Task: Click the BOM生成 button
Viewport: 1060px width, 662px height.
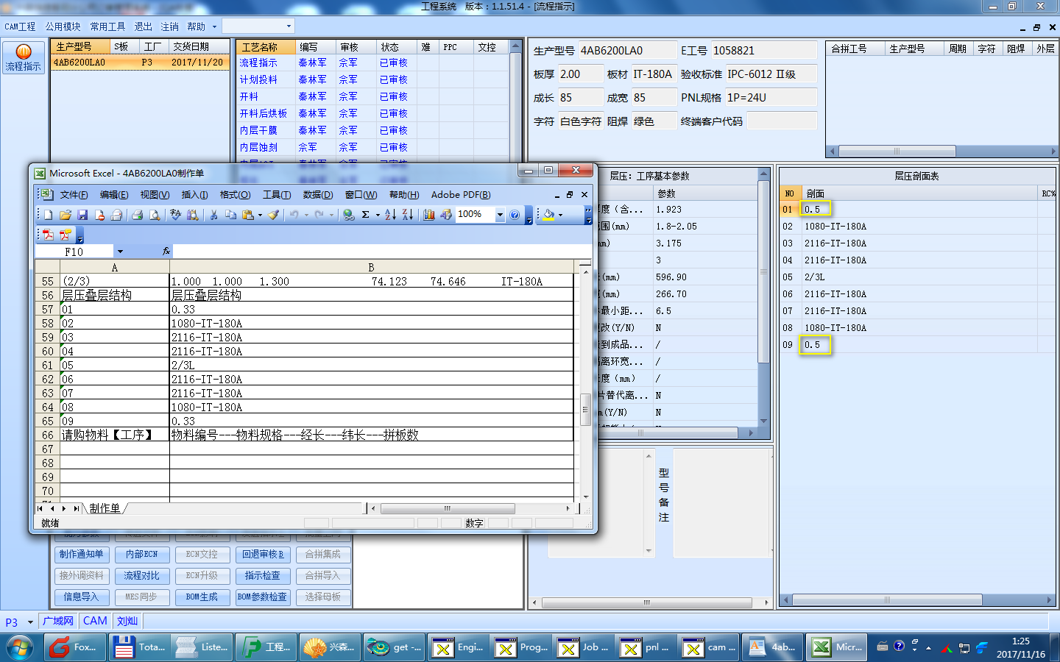Action: (202, 597)
